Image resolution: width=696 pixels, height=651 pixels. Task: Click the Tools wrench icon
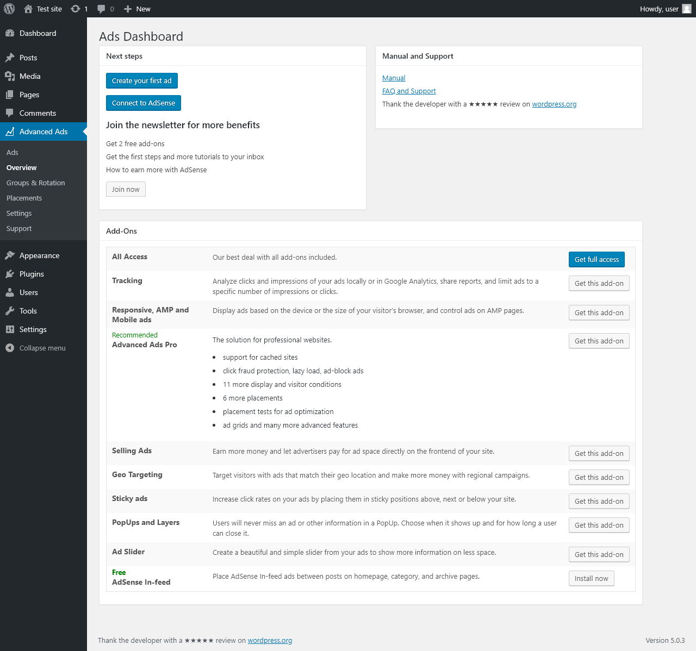point(10,311)
